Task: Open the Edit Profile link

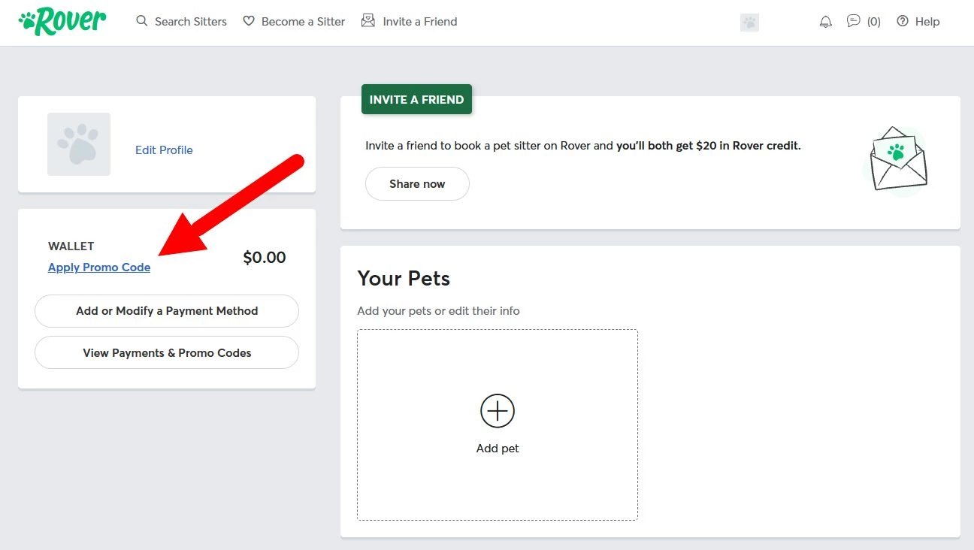Action: click(164, 150)
